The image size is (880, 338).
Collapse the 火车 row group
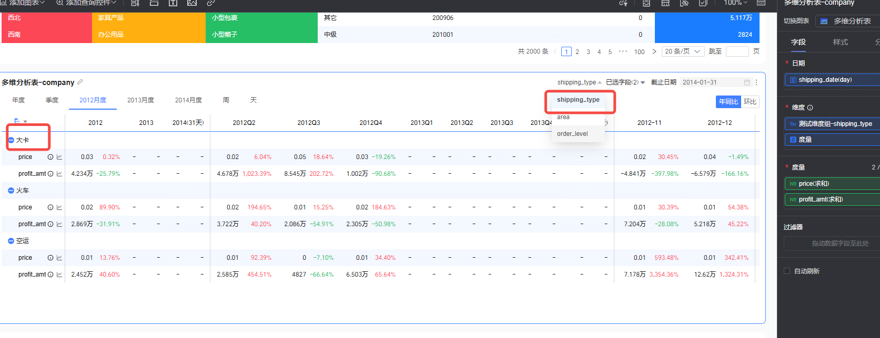tap(11, 191)
